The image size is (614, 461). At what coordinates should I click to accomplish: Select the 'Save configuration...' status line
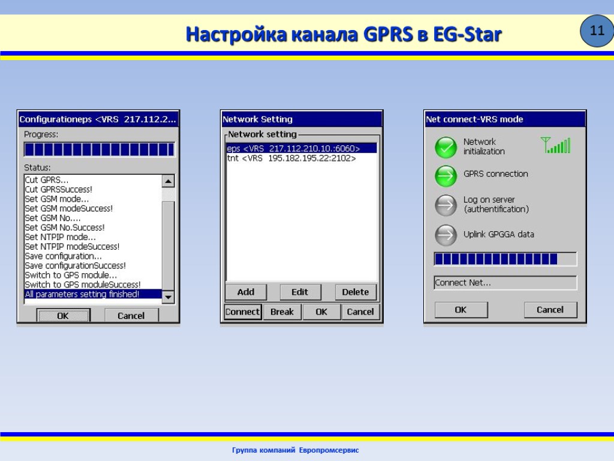(93, 256)
